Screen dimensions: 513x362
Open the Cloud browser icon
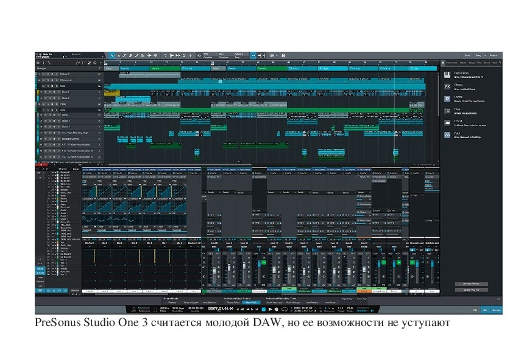pyautogui.click(x=447, y=123)
